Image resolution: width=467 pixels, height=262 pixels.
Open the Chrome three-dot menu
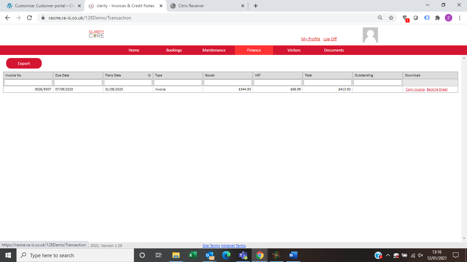coord(459,18)
